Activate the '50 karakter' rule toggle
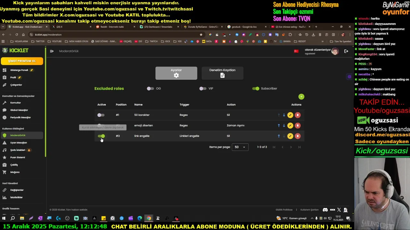 coord(101,115)
